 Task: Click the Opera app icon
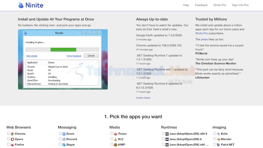(x=12, y=139)
